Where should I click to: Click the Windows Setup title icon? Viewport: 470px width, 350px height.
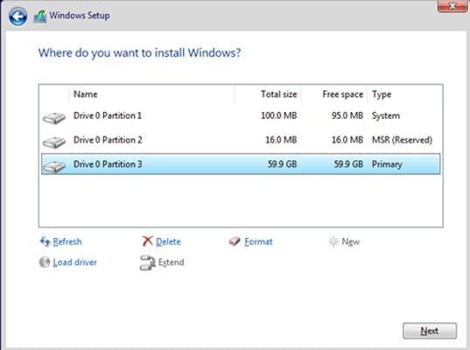40,16
